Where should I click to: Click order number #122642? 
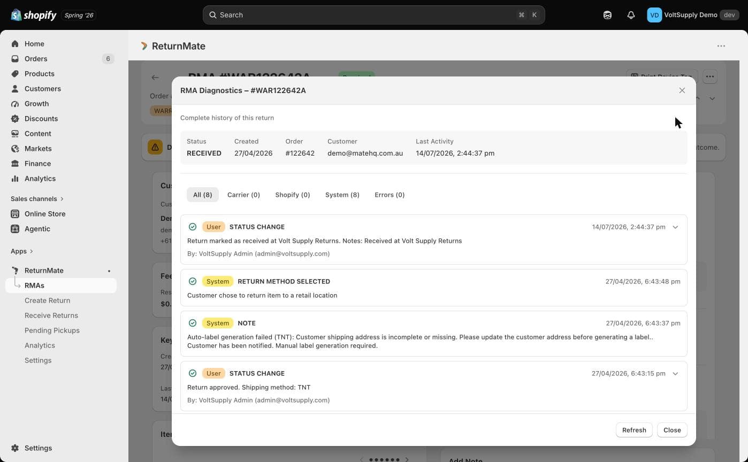tap(300, 153)
